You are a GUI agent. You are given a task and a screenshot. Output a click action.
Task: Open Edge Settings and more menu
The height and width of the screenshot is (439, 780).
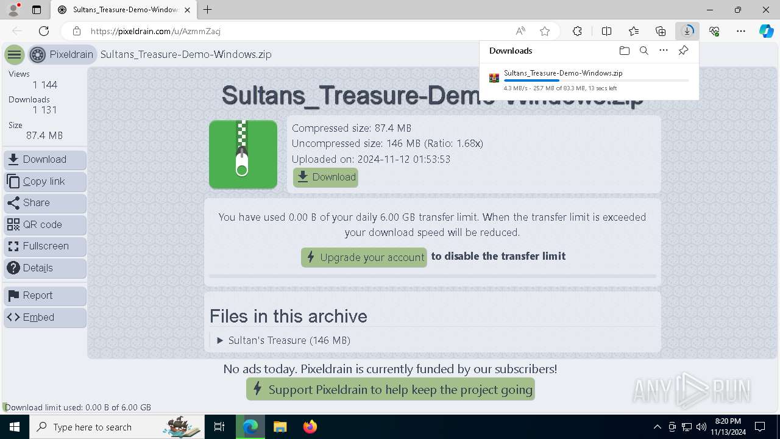tap(741, 31)
